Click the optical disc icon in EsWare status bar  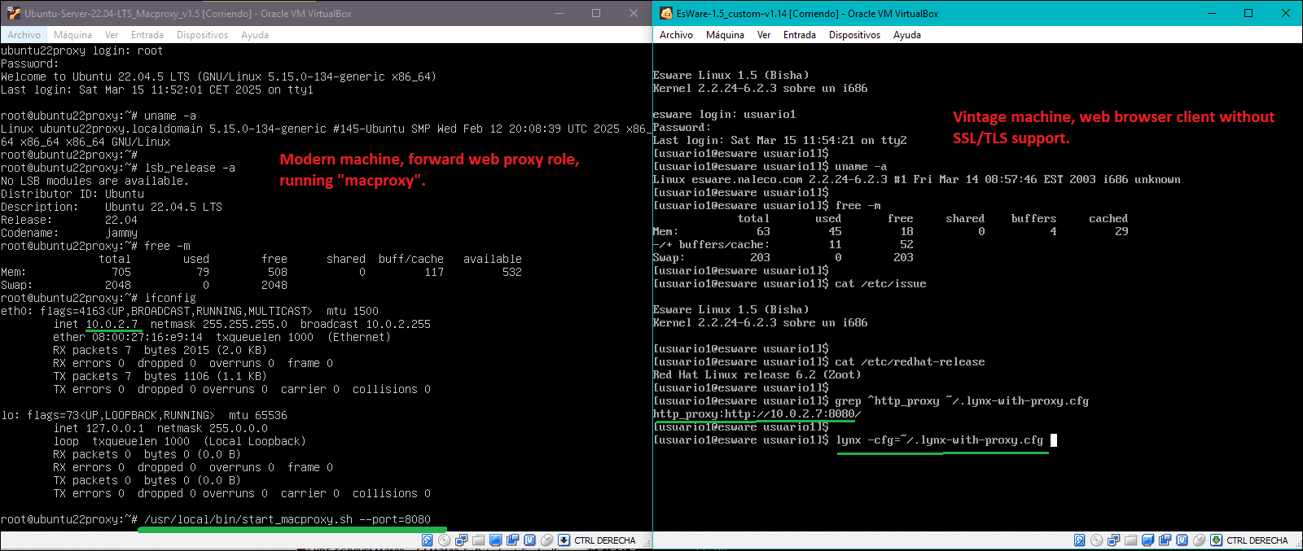(1096, 540)
